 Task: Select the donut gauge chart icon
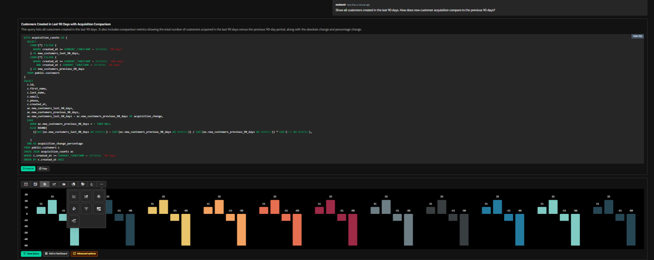click(92, 184)
